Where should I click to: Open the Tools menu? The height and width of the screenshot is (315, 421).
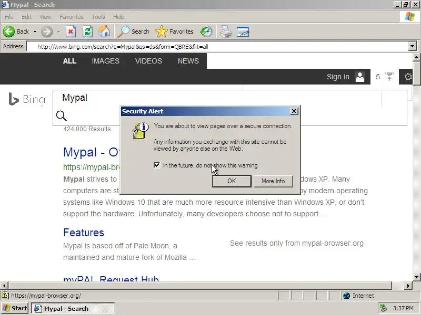click(98, 17)
